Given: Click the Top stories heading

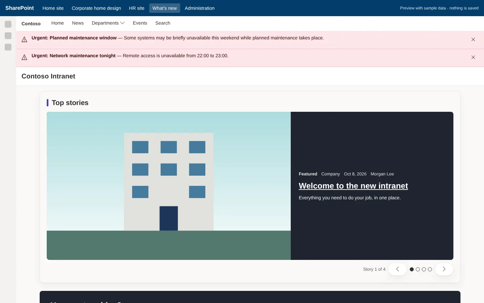Looking at the screenshot, I should coord(70,103).
